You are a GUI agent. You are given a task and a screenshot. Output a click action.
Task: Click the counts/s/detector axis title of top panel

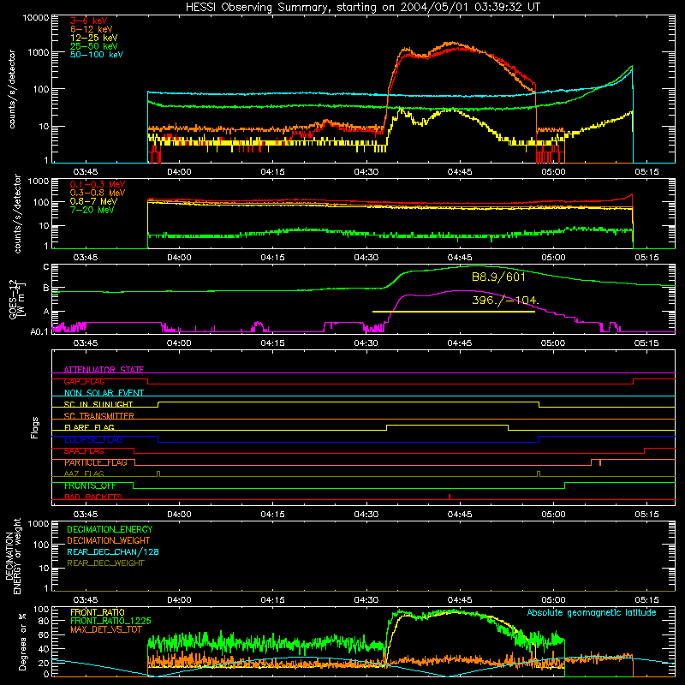tap(12, 89)
